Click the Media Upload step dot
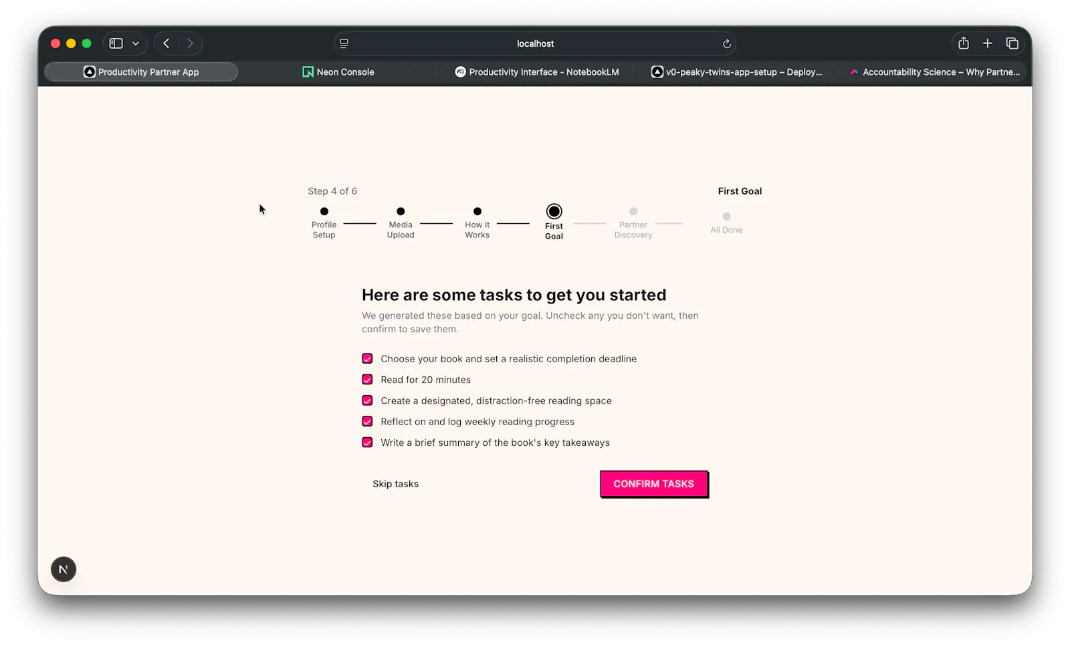Image resolution: width=1070 pixels, height=645 pixels. pos(401,211)
